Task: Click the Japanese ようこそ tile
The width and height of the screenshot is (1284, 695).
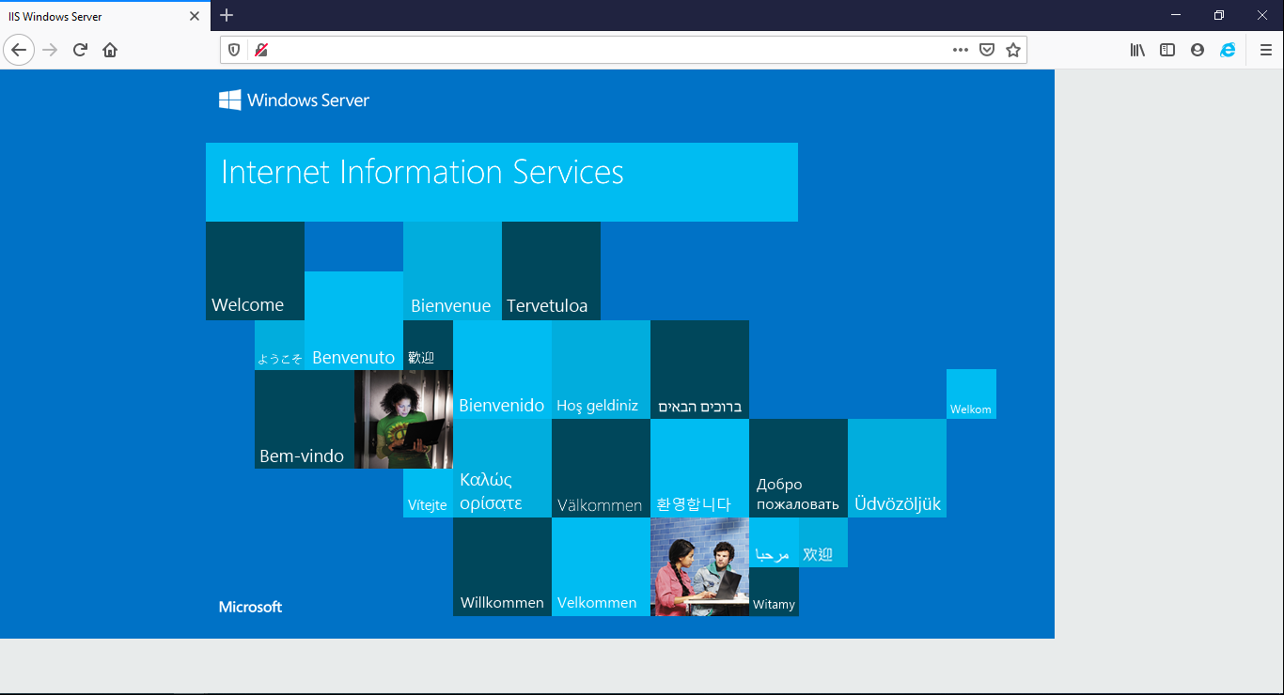Action: pos(279,345)
